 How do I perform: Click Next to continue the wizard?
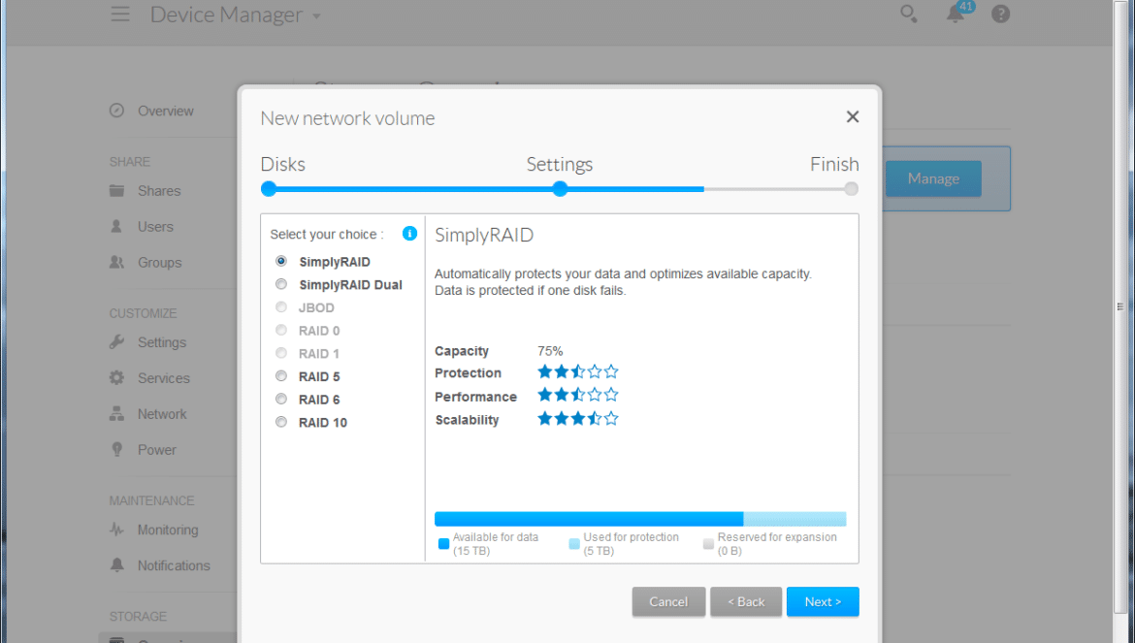(823, 601)
